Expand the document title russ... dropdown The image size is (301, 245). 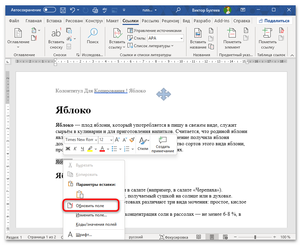coord(156,10)
